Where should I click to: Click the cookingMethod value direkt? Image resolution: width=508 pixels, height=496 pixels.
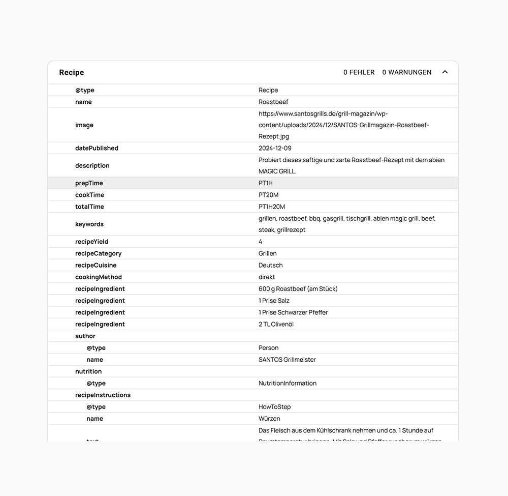click(267, 277)
